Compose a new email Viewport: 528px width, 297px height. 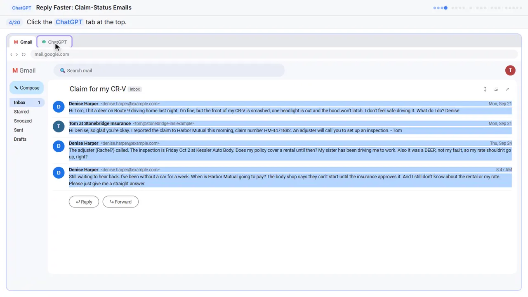(27, 88)
